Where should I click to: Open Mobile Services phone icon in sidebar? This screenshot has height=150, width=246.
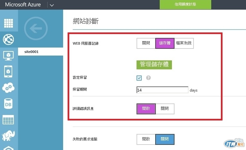(8, 71)
